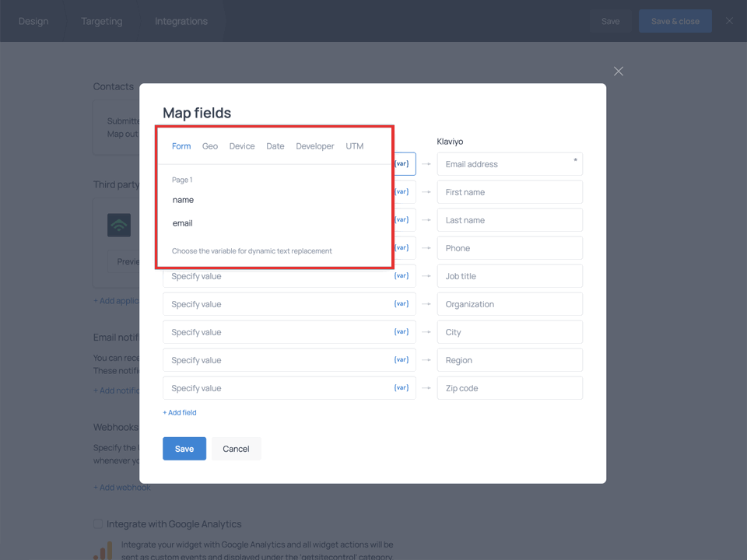Click the {var} icon beside Job title row
The height and width of the screenshot is (560, 747).
[x=402, y=276]
